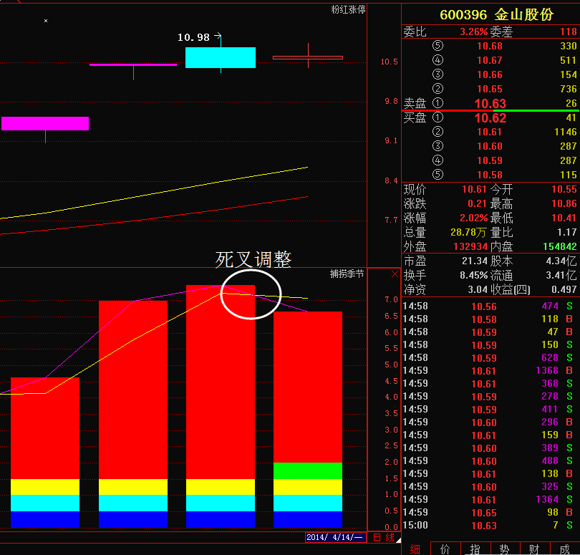Click the white corner triangle beside 日线
The height and width of the screenshot is (555, 580).
coord(398,540)
